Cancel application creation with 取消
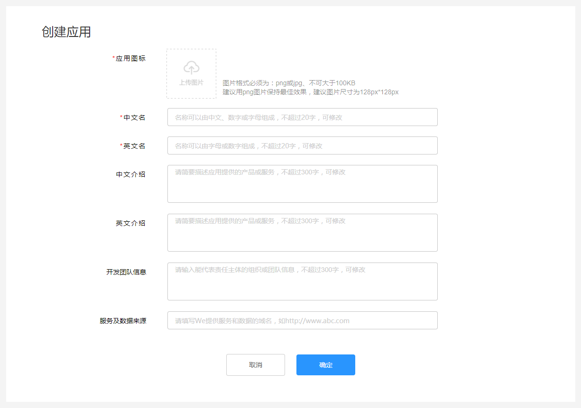 tap(255, 365)
